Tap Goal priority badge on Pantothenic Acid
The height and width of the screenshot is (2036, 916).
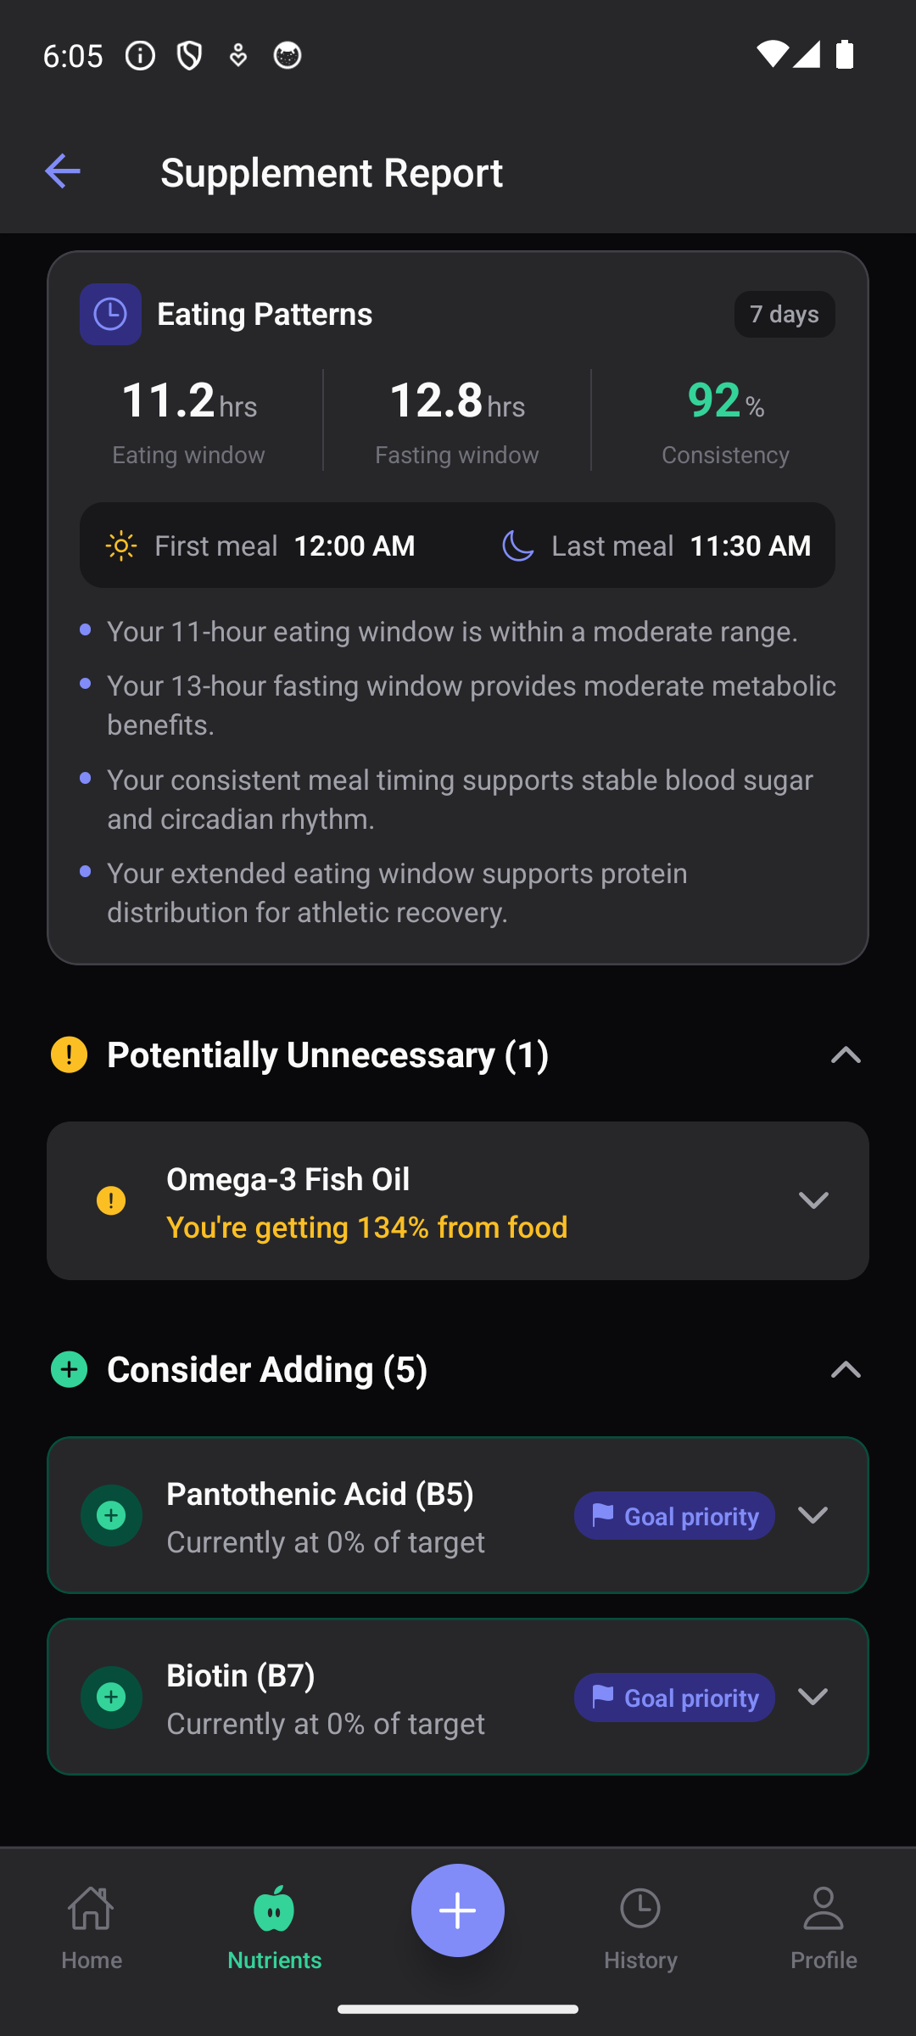click(x=674, y=1516)
